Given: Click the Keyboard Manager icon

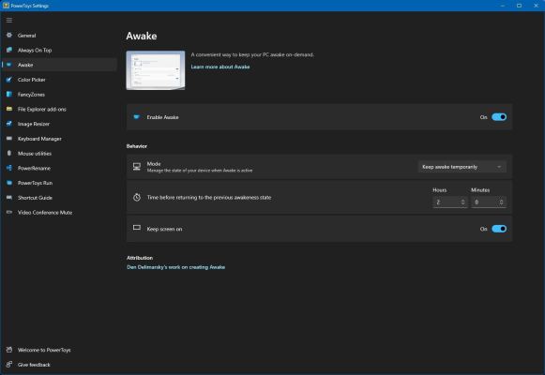Looking at the screenshot, I should [x=9, y=139].
